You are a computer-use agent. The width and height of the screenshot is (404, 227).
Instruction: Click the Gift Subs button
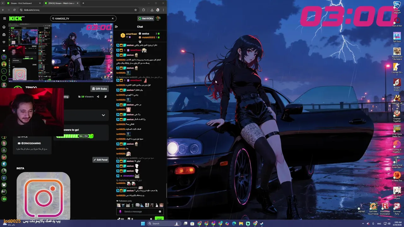pos(99,89)
